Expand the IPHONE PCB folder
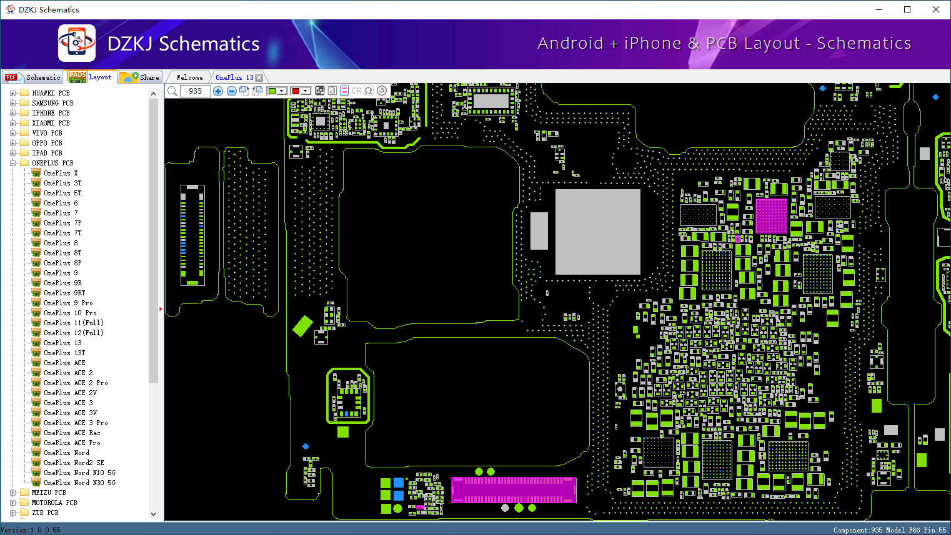951x535 pixels. pyautogui.click(x=13, y=113)
